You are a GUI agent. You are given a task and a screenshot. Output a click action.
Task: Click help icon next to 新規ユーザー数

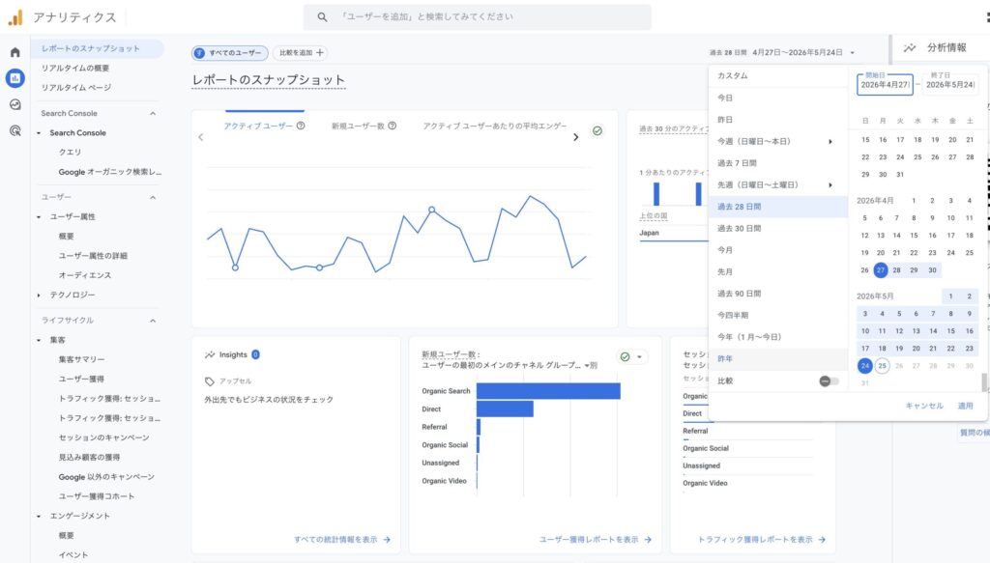click(x=393, y=126)
